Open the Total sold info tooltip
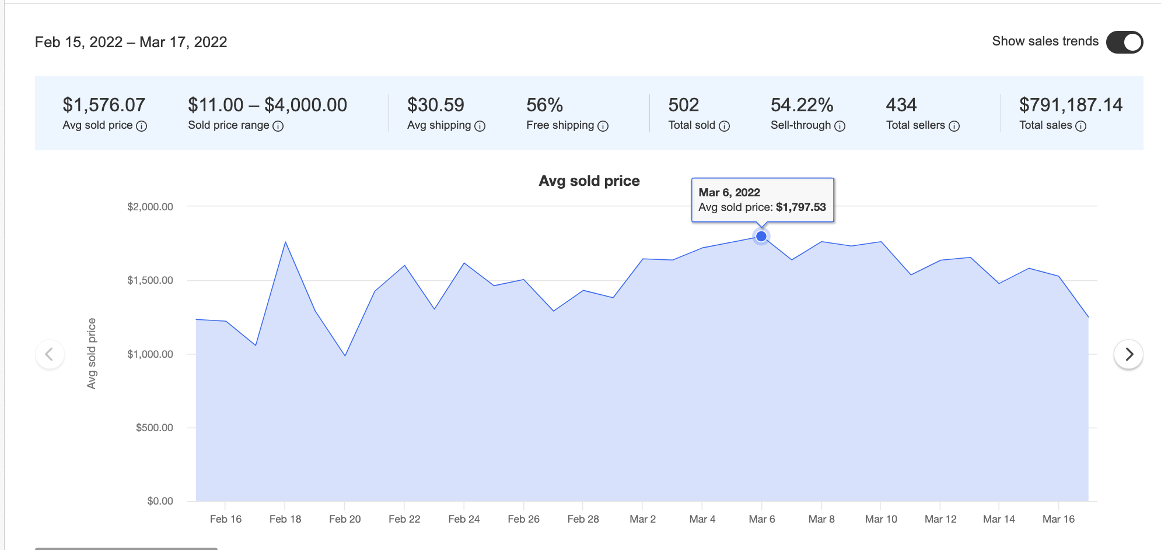Viewport: 1161px width, 550px height. [x=724, y=125]
